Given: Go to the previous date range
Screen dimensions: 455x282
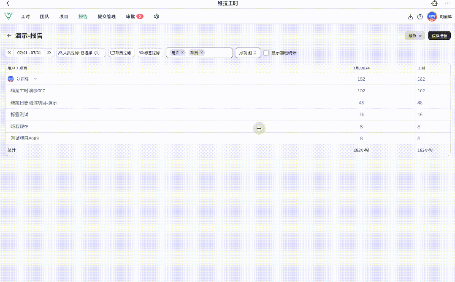Looking at the screenshot, I should (10, 53).
